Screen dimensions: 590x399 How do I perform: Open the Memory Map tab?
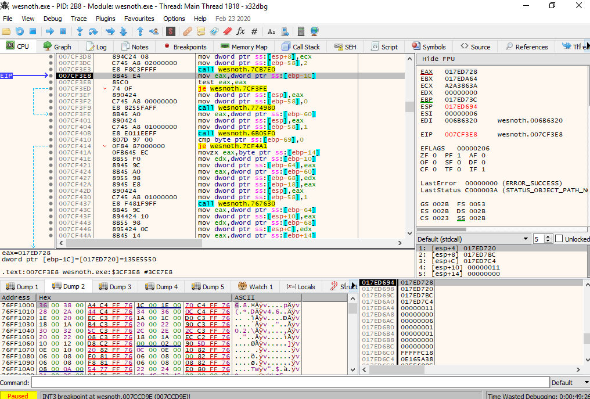point(244,46)
